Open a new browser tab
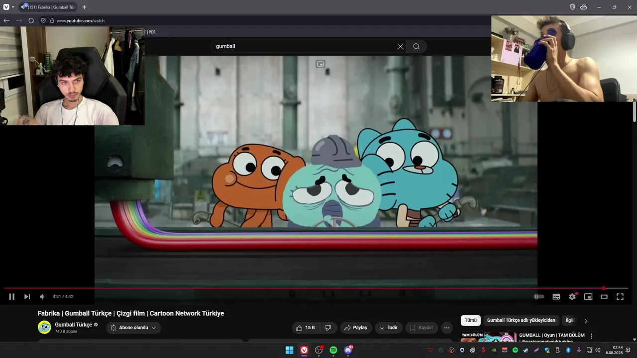Image resolution: width=637 pixels, height=358 pixels. [84, 7]
